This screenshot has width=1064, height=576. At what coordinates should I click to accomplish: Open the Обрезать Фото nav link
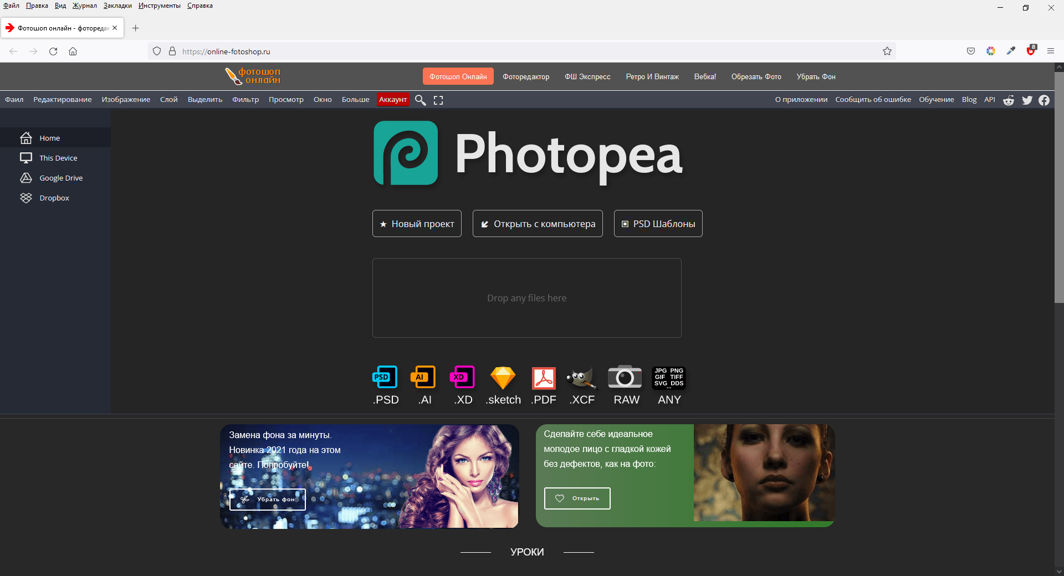pyautogui.click(x=756, y=76)
